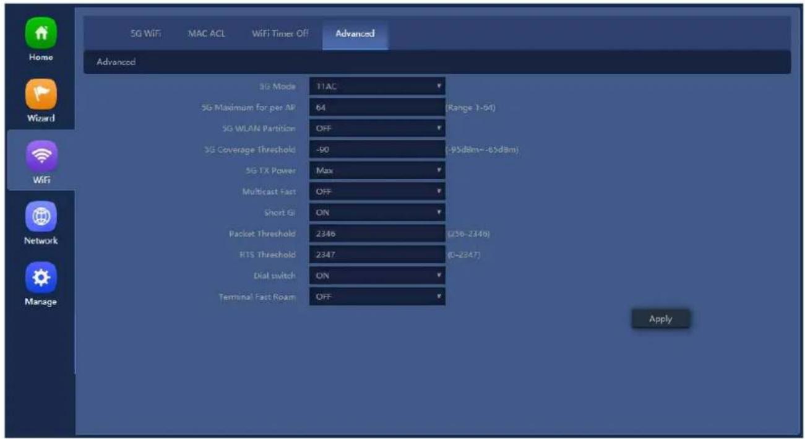Screen dimensions: 805x439
Task: Open the Short GI dropdown
Action: click(x=377, y=212)
